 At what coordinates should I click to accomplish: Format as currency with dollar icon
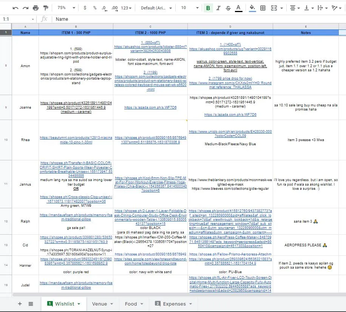pos(85,8)
